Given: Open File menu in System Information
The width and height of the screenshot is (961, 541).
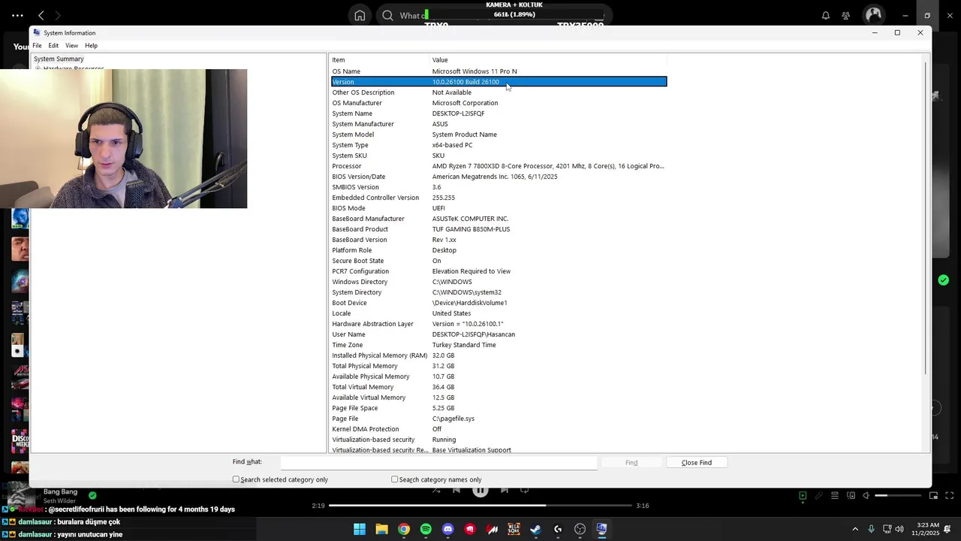Looking at the screenshot, I should point(37,46).
